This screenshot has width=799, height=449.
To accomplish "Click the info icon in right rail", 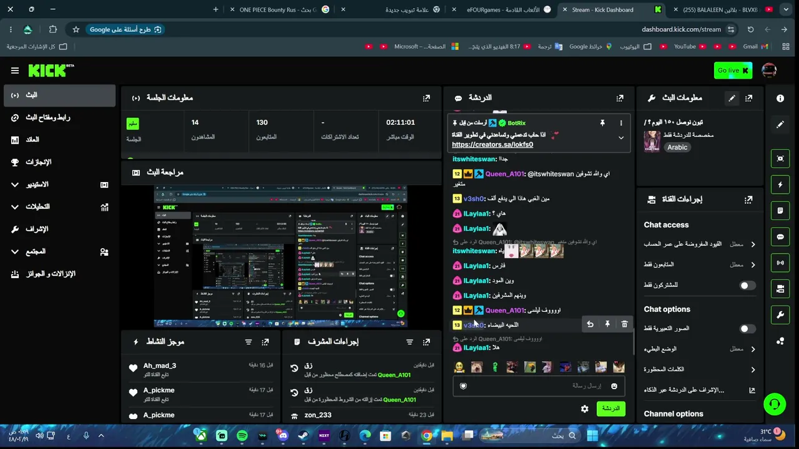I will [780, 99].
